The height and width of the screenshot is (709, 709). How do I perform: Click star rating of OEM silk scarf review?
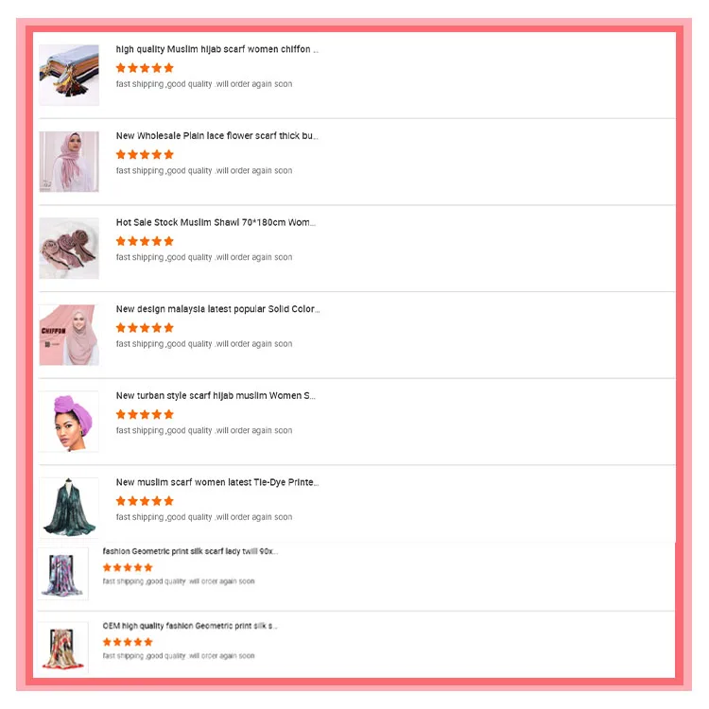click(128, 642)
